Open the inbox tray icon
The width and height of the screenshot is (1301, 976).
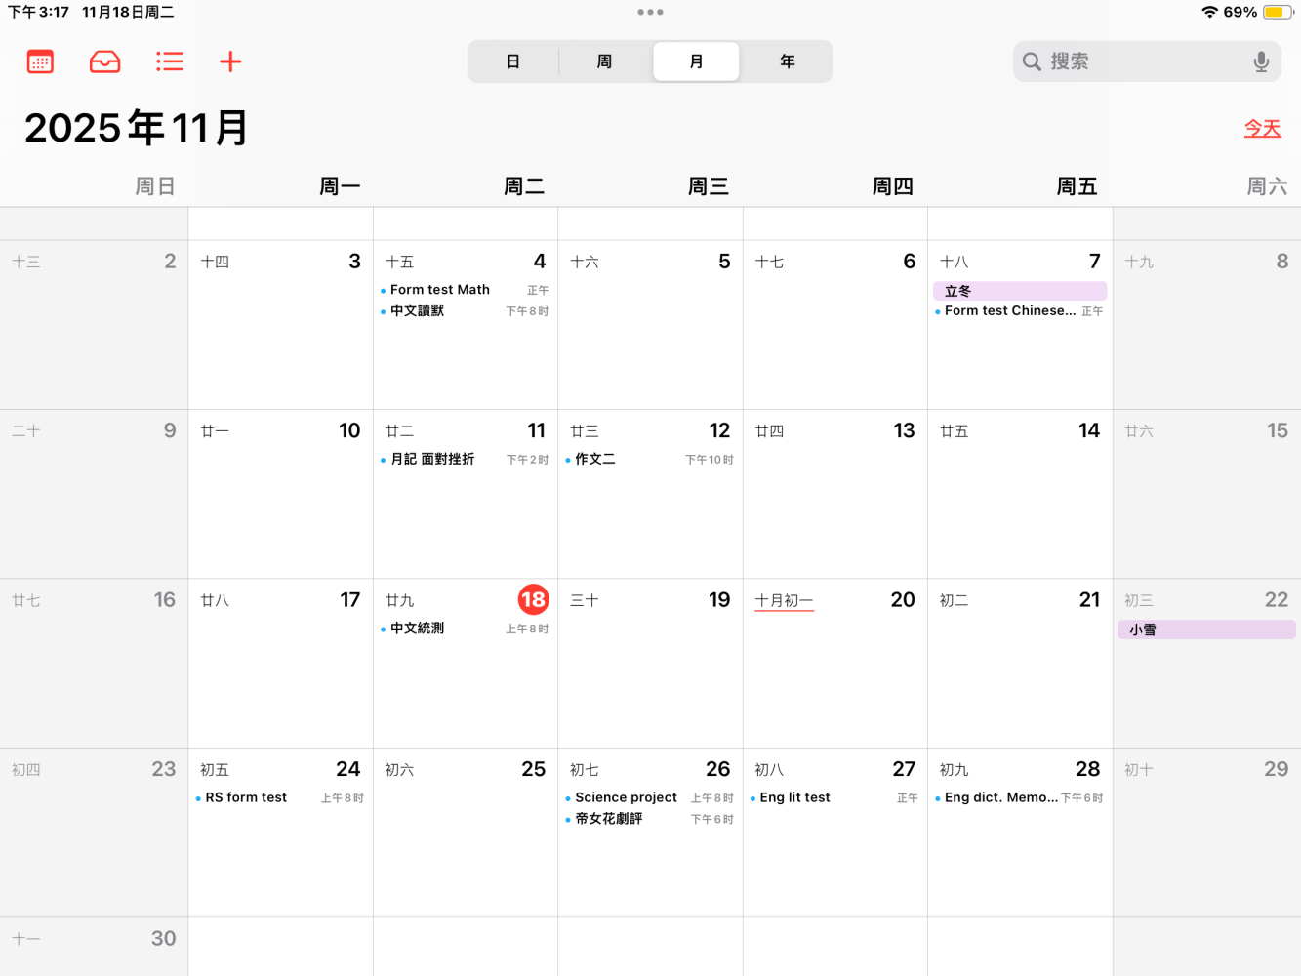click(x=104, y=61)
